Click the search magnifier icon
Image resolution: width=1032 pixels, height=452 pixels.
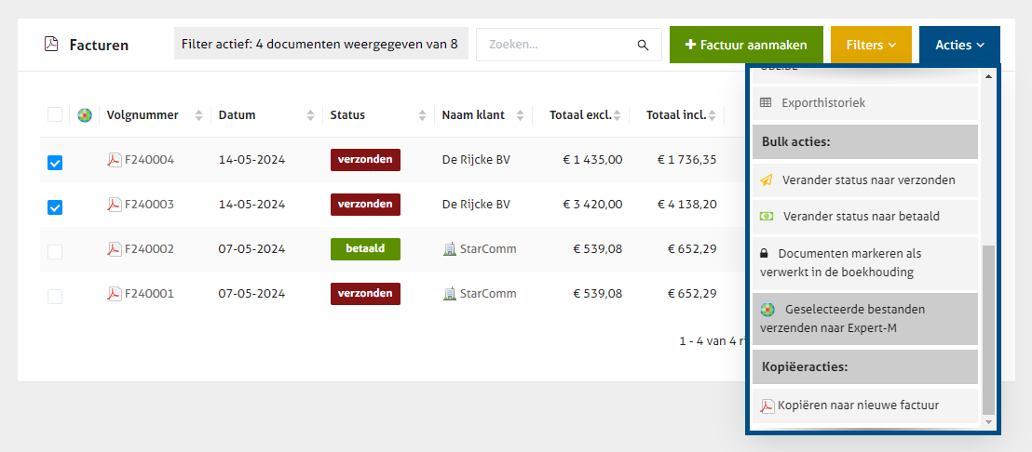tap(643, 45)
